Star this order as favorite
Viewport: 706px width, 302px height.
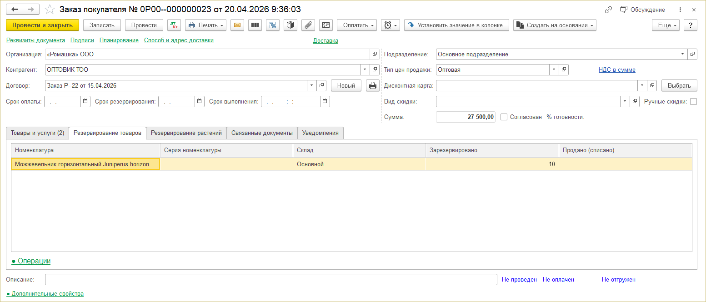point(50,10)
